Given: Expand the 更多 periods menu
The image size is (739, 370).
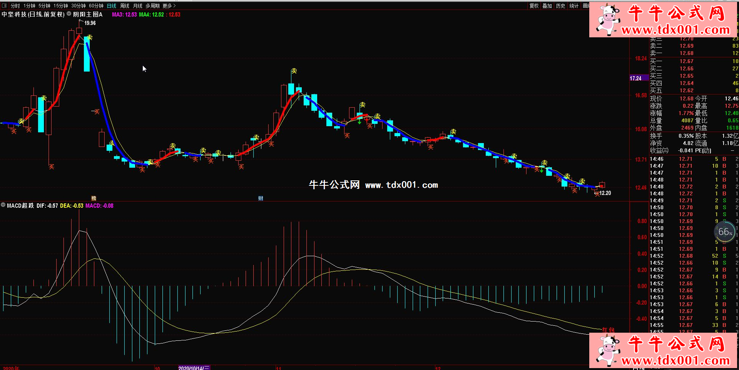Looking at the screenshot, I should pos(169,6).
